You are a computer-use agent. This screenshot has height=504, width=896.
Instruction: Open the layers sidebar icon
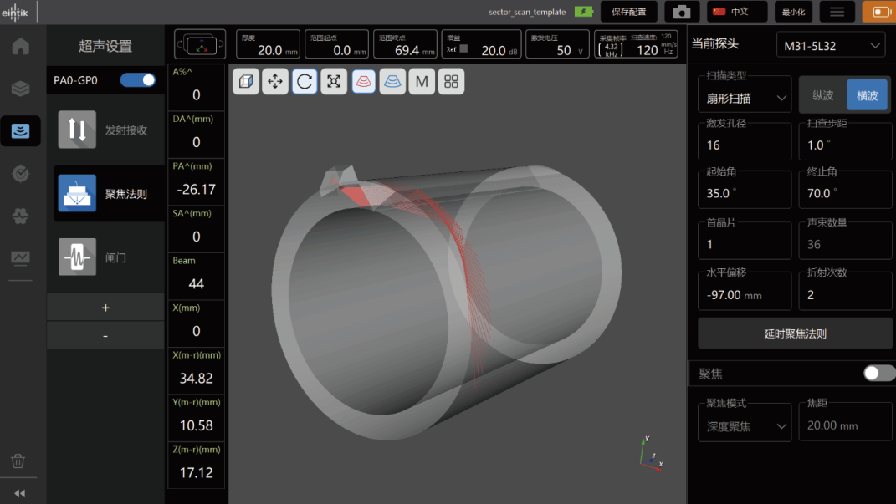click(x=20, y=88)
